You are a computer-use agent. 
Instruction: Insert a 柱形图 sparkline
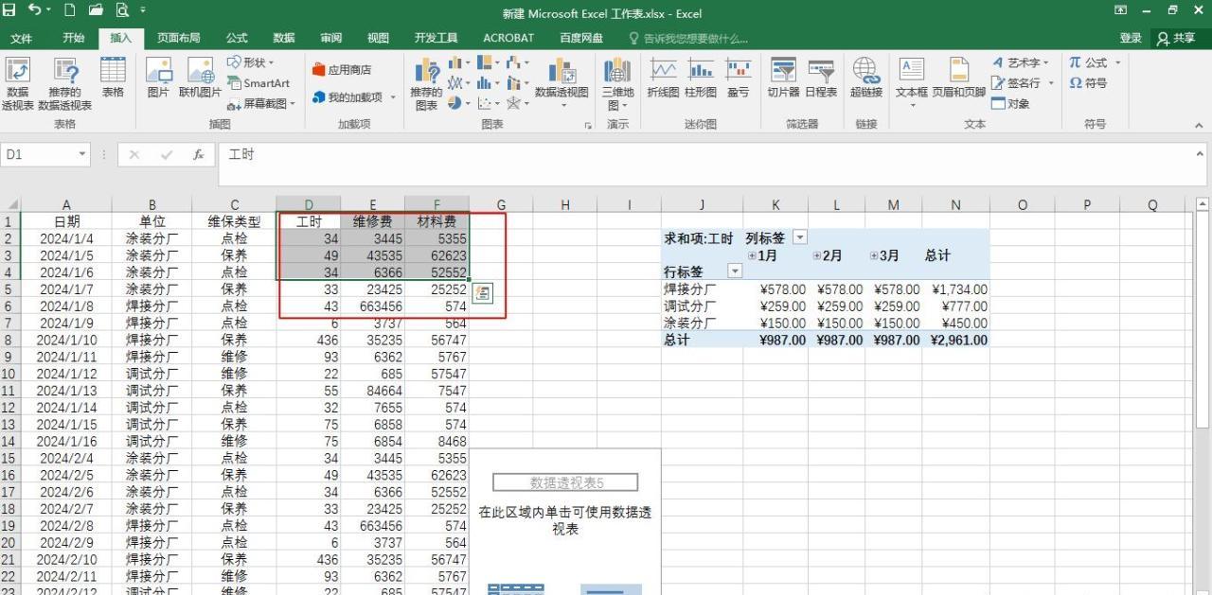point(701,78)
